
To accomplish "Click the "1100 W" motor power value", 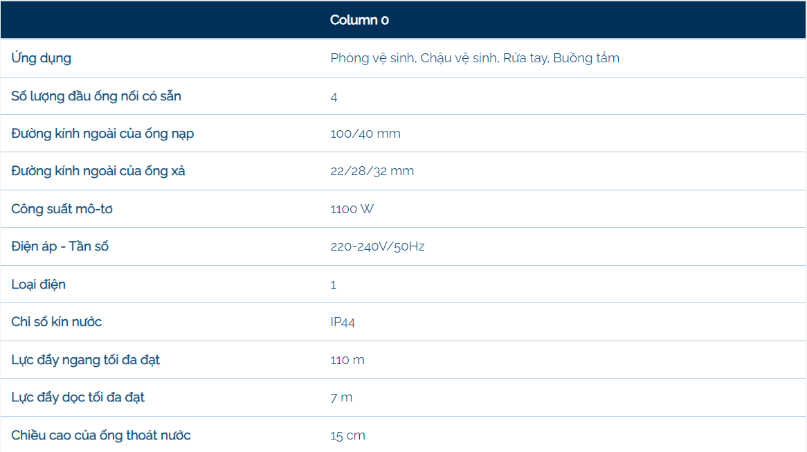I will click(x=352, y=209).
